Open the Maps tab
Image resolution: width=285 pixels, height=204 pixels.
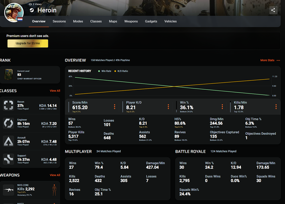tap(113, 21)
